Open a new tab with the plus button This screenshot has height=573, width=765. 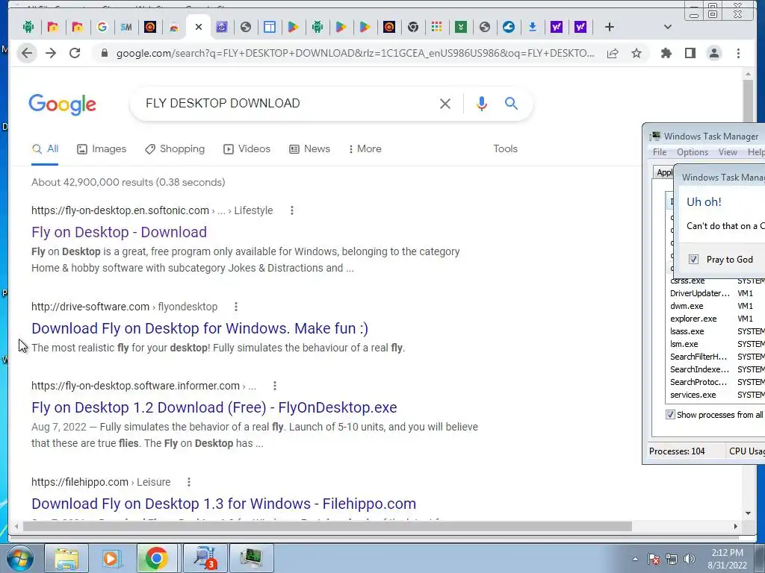coord(610,28)
